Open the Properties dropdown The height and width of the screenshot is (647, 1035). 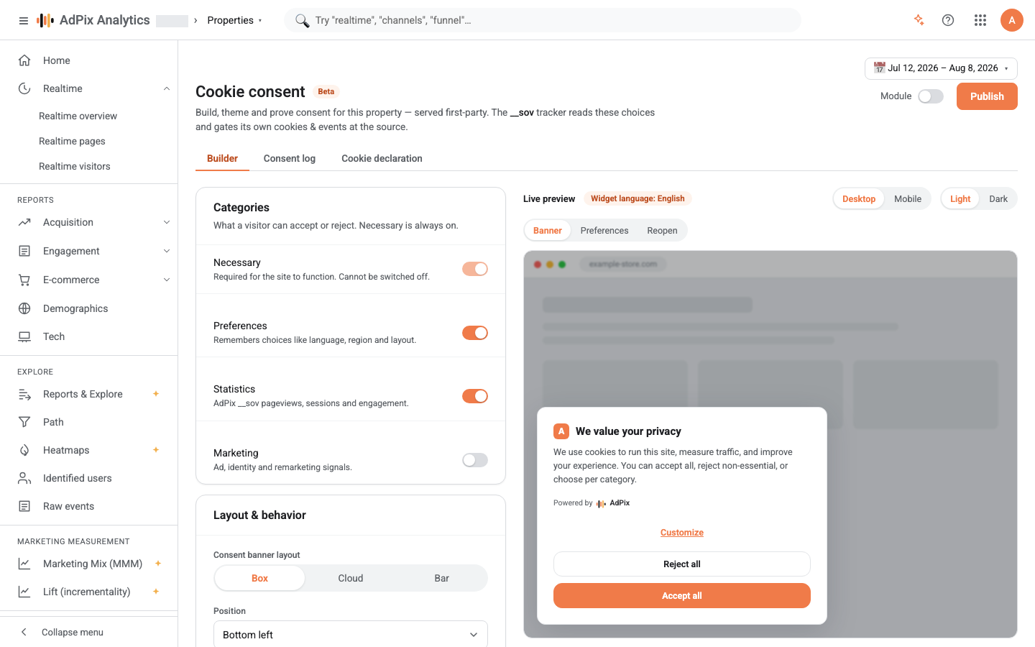click(x=234, y=20)
